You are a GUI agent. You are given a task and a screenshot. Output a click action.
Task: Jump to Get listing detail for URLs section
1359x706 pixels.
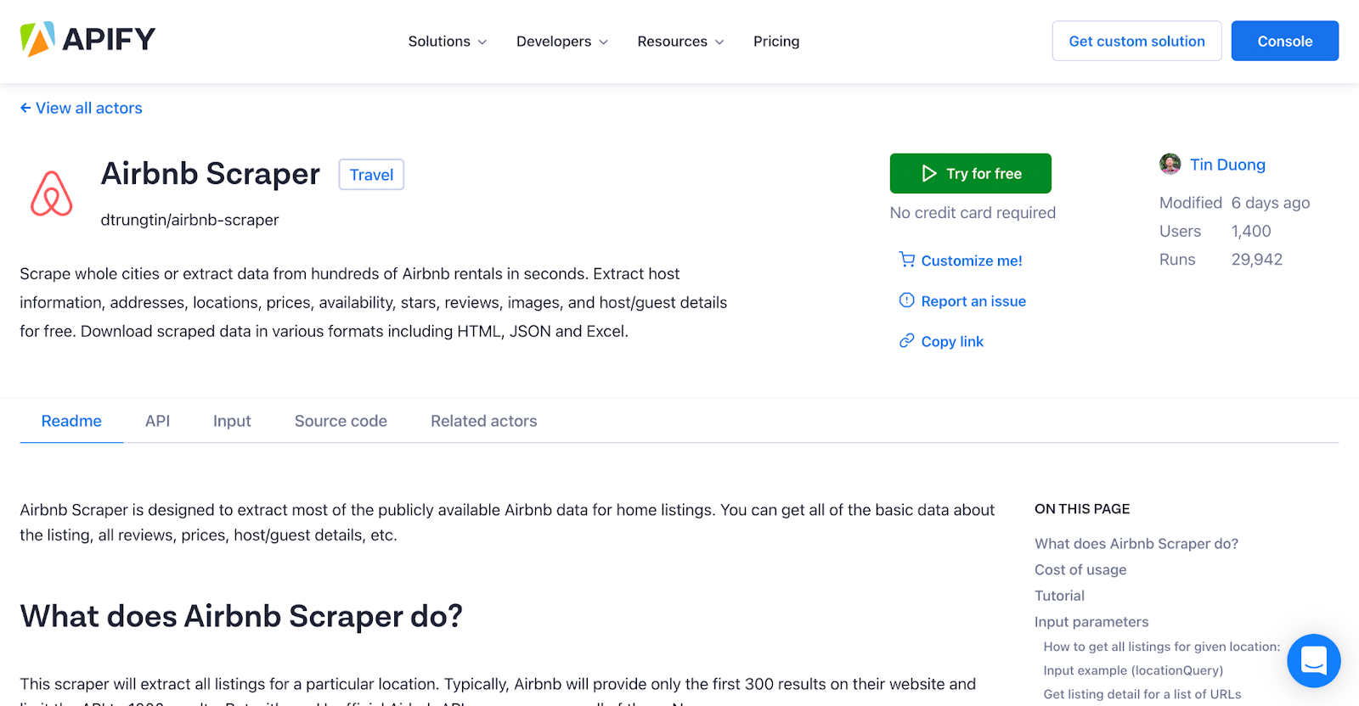pyautogui.click(x=1142, y=694)
